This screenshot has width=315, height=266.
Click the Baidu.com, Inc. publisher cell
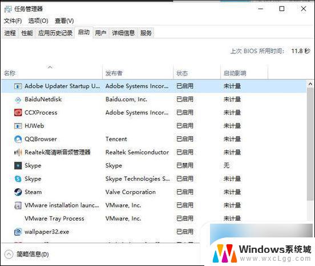[x=126, y=100]
